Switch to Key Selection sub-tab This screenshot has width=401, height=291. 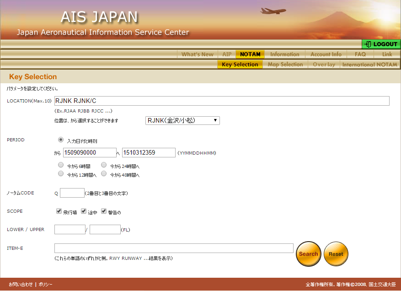pos(240,65)
